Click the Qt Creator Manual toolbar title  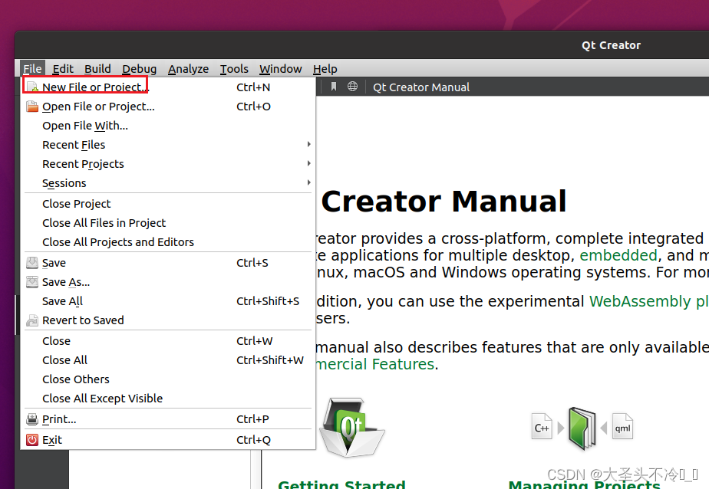pos(421,87)
